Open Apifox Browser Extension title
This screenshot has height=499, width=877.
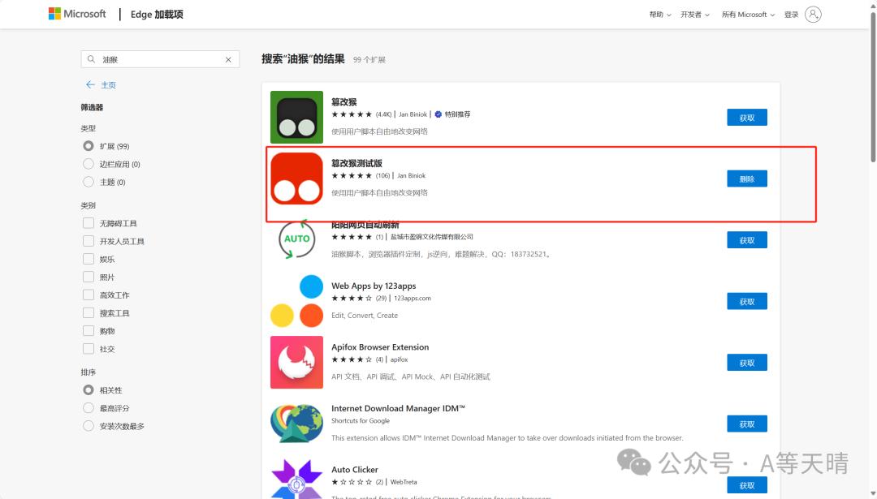click(380, 347)
